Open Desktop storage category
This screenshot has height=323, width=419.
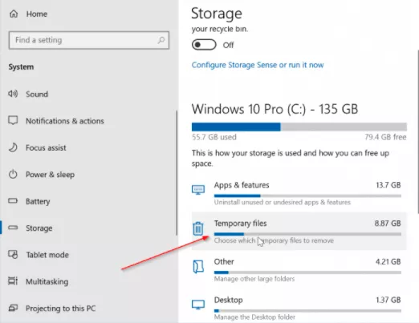tap(299, 308)
